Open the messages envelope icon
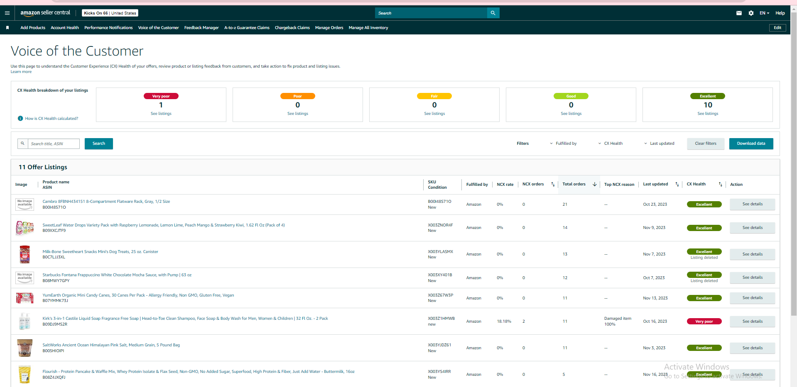 (739, 13)
